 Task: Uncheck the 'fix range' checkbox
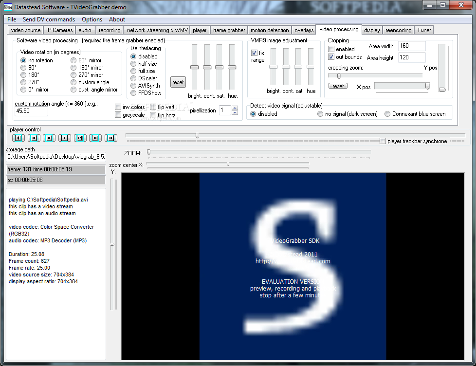coord(255,53)
